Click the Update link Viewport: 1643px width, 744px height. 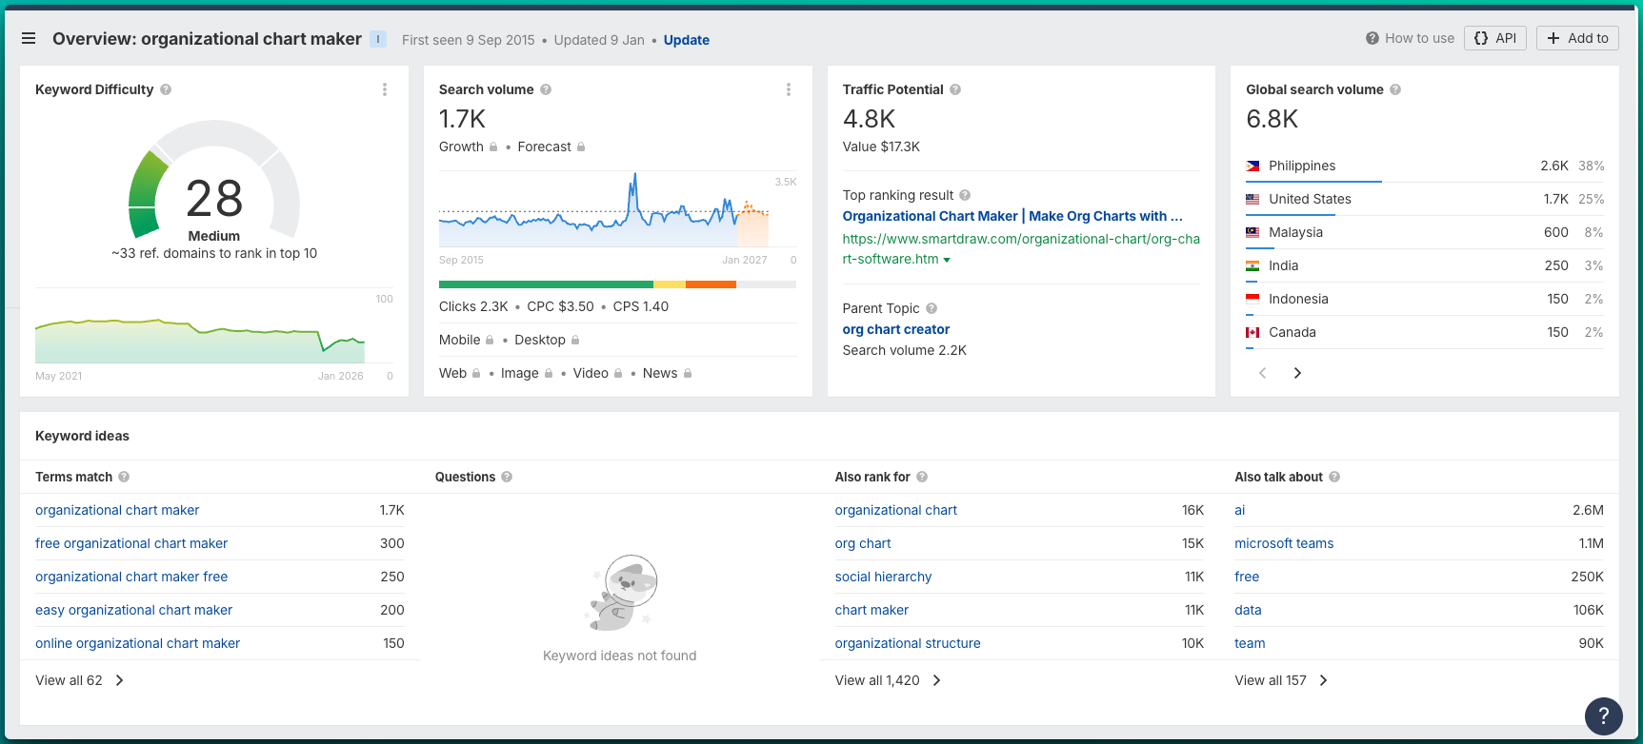pos(686,40)
